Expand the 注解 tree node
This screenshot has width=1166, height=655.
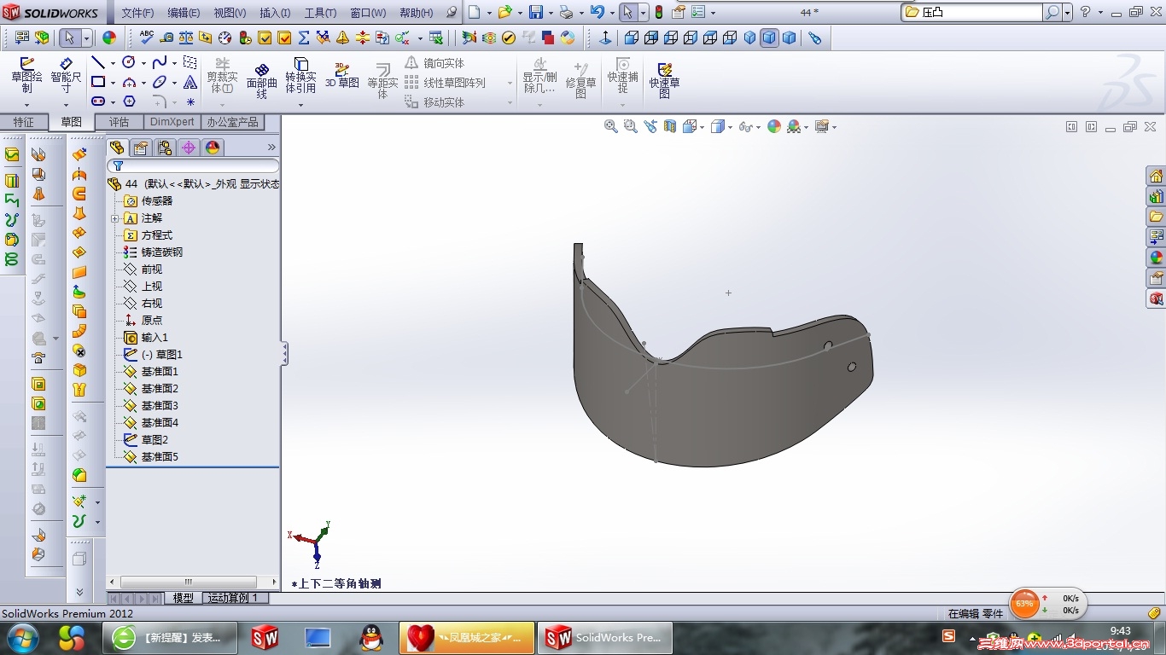coord(114,218)
